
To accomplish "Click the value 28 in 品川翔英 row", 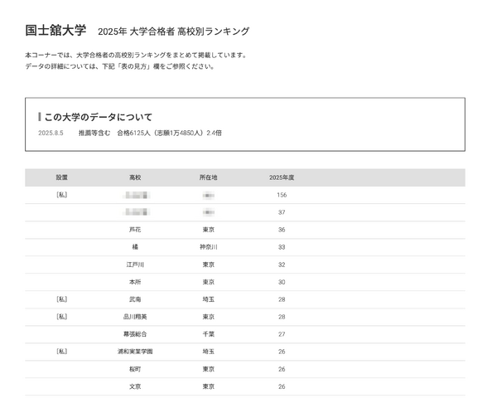I will 282,317.
